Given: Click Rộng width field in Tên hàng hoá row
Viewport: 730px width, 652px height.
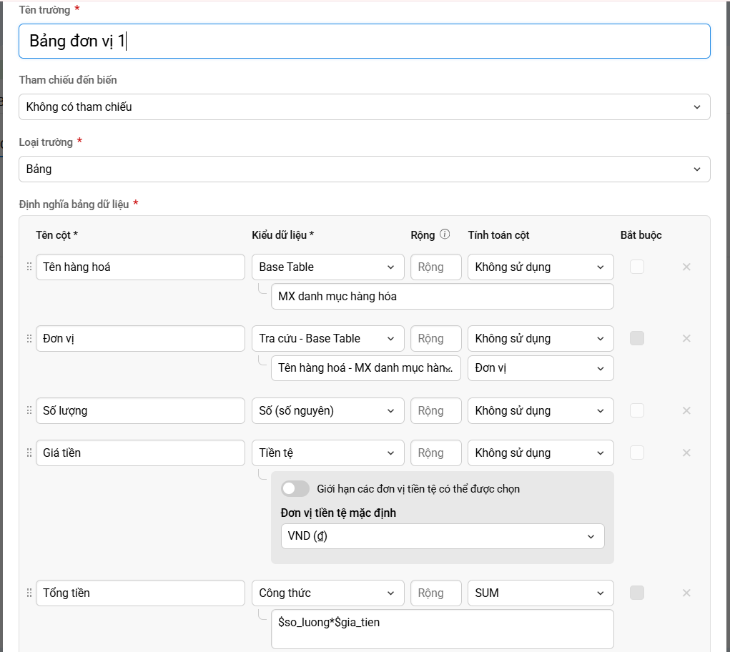Looking at the screenshot, I should click(435, 267).
